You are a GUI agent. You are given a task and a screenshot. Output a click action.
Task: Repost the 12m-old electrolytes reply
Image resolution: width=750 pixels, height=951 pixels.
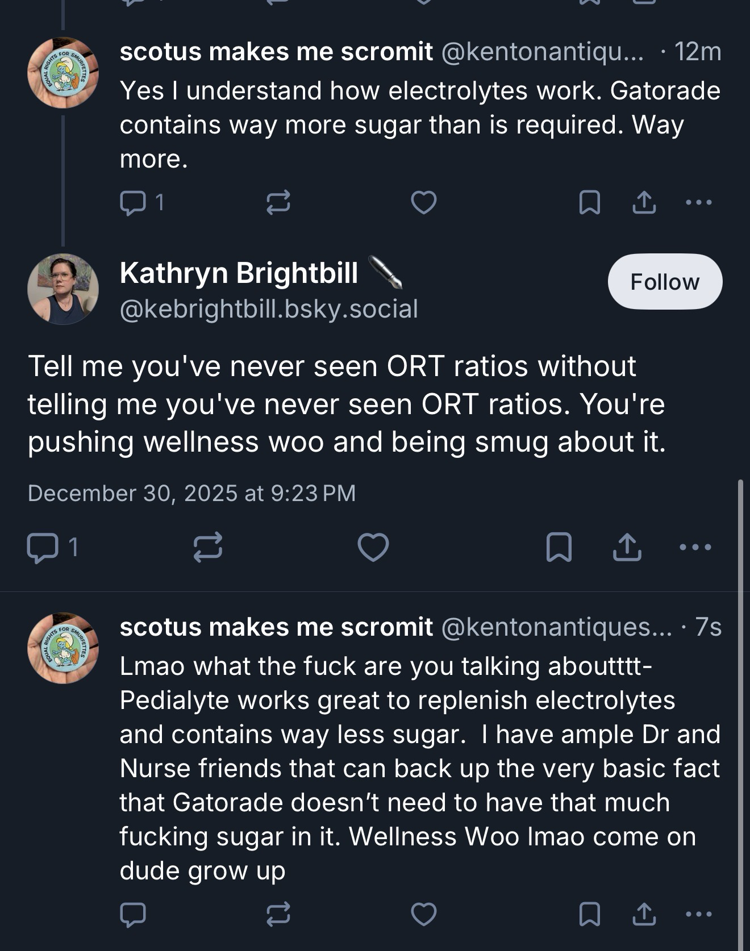[278, 202]
